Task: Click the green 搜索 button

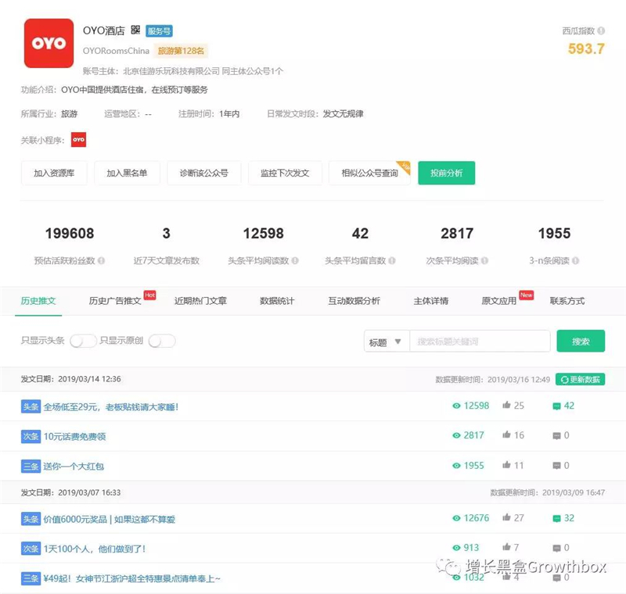Action: tap(581, 342)
